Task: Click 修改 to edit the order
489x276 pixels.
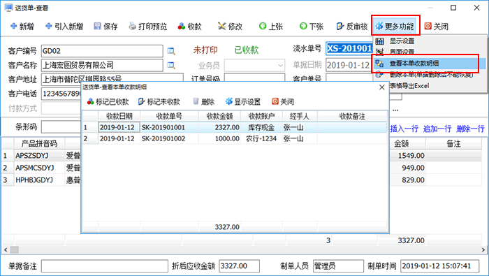Action: (230, 27)
